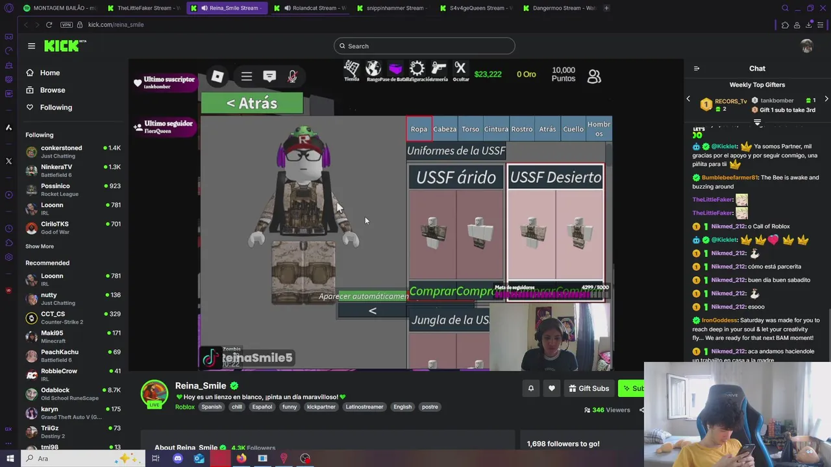This screenshot has width=831, height=467.
Task: Click the globe Rango icon in game
Action: click(x=373, y=71)
